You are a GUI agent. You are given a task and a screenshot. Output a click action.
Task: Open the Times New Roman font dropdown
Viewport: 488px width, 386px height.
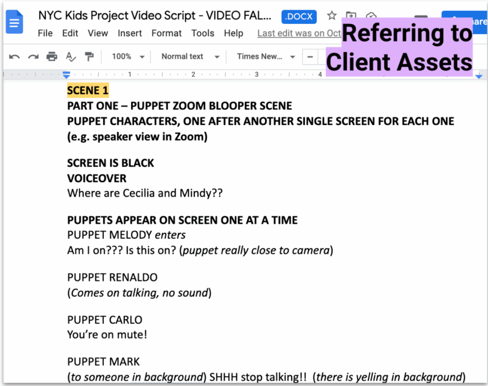pos(265,57)
